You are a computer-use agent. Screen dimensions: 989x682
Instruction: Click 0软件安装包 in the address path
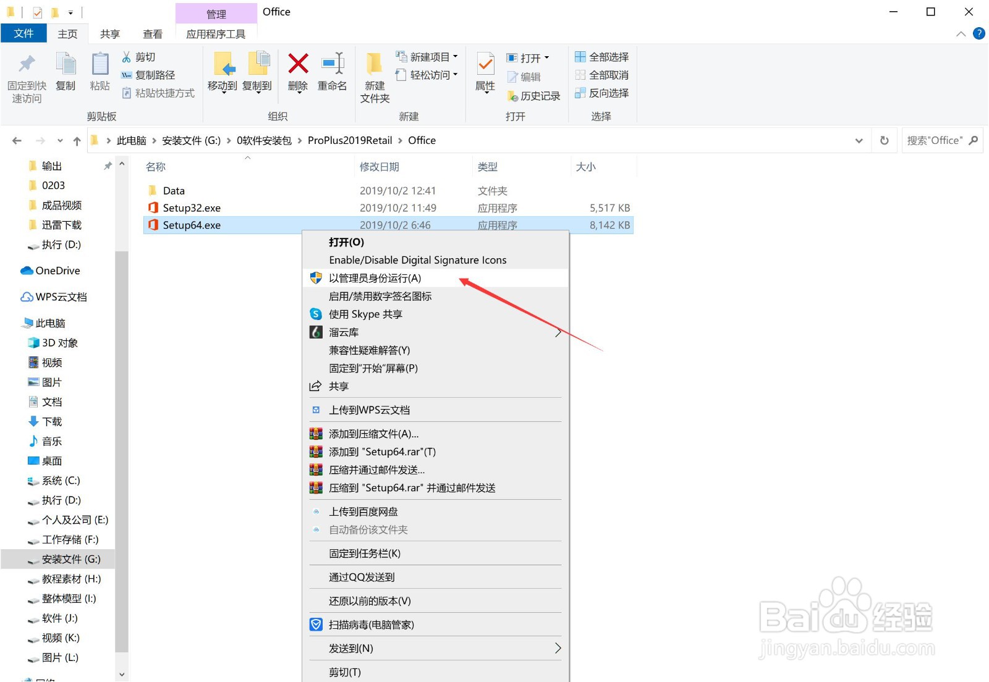264,140
